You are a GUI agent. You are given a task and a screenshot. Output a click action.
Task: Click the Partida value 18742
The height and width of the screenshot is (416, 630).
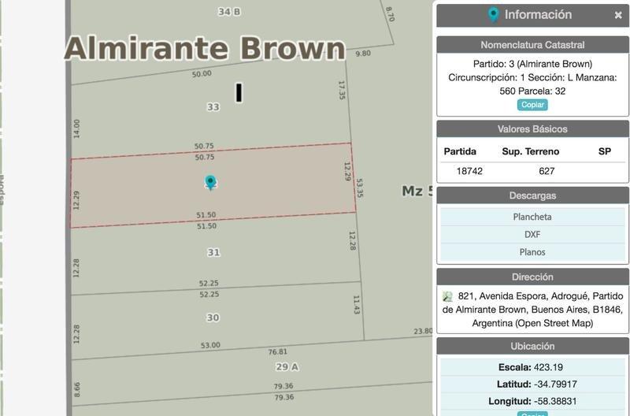pyautogui.click(x=469, y=171)
